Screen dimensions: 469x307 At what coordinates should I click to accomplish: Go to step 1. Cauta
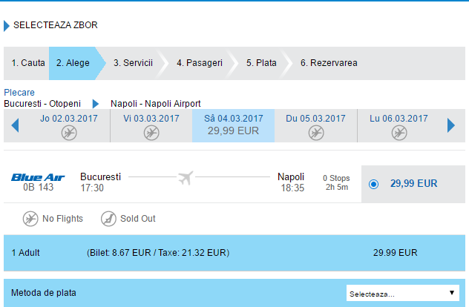(27, 63)
